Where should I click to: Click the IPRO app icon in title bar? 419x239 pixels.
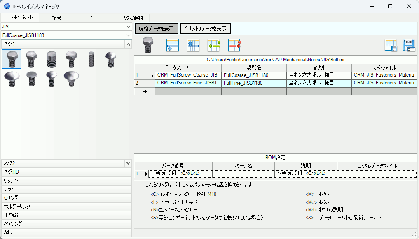click(6, 7)
